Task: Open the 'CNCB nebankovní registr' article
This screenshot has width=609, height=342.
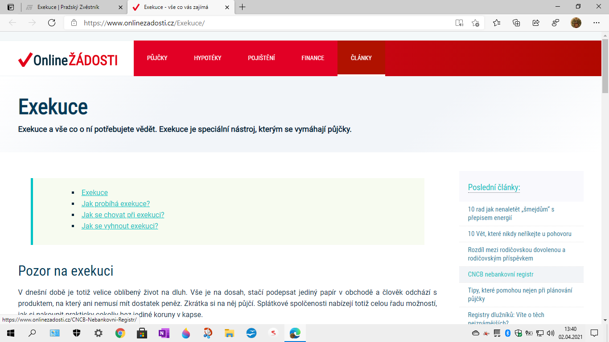Action: pos(501,274)
